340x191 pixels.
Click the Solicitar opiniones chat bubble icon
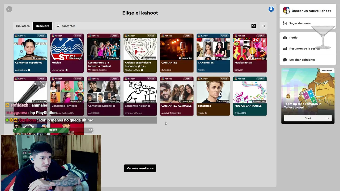point(285,60)
